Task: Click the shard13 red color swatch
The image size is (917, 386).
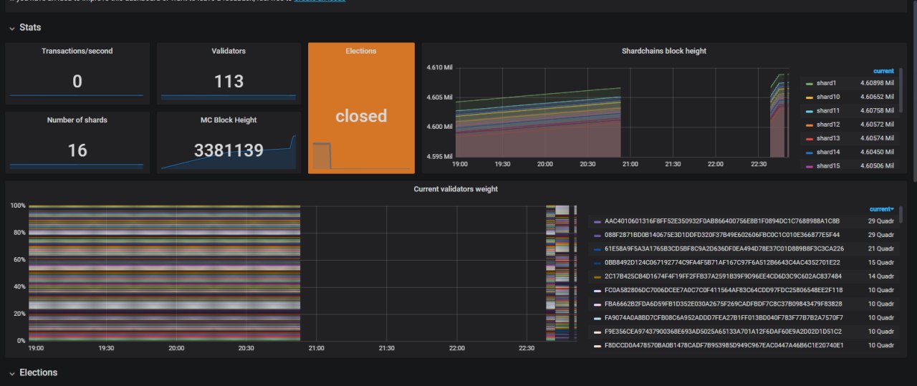Action: tap(810, 139)
